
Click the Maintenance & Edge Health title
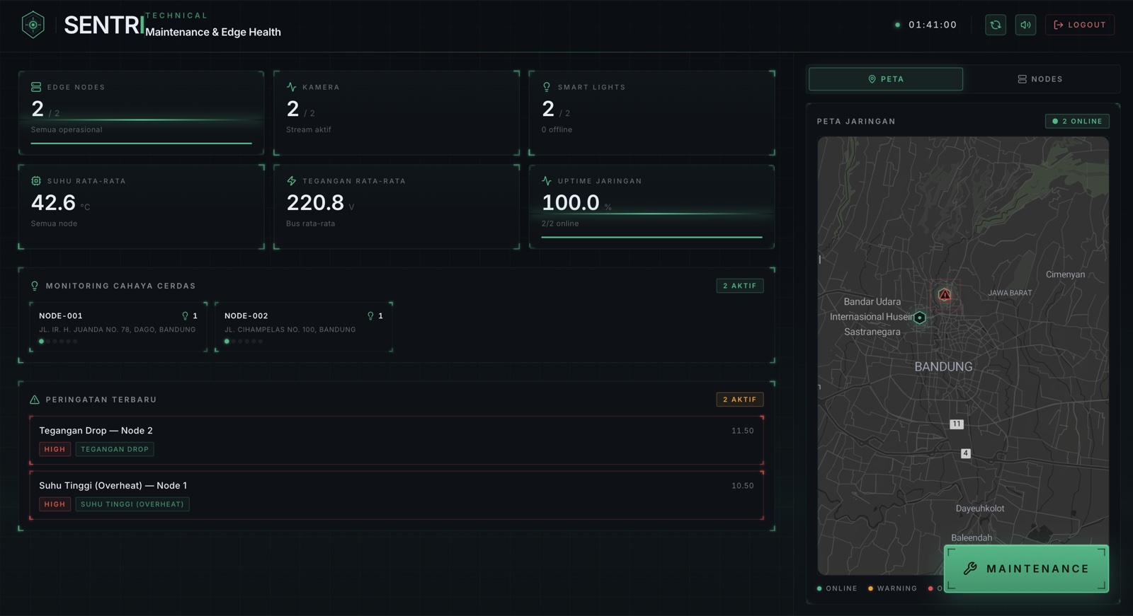(x=213, y=32)
